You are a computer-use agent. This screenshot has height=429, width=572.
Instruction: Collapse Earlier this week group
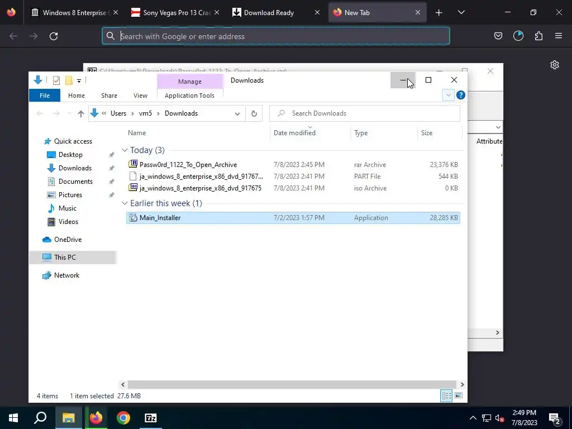[125, 203]
